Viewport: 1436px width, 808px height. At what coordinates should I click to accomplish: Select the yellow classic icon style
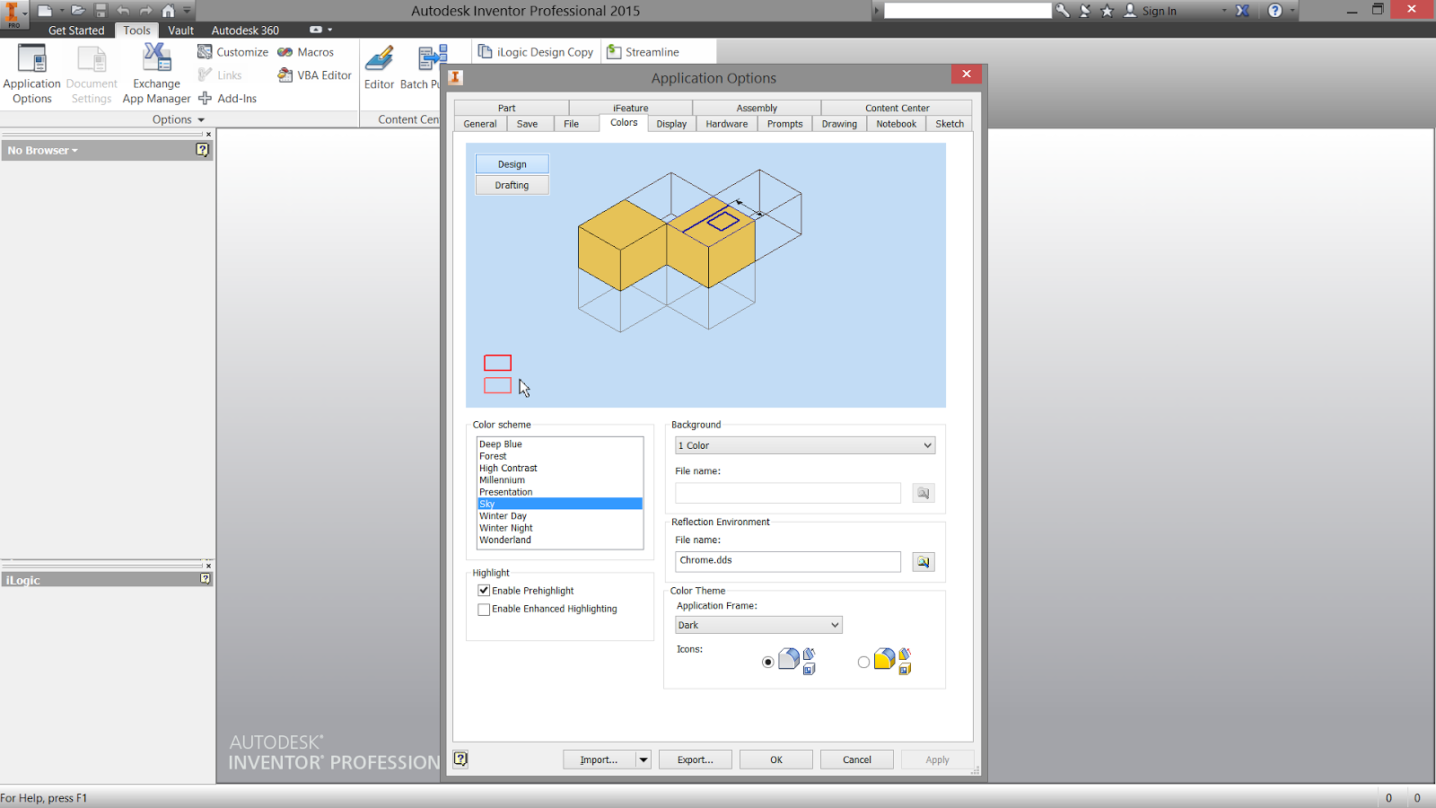point(863,662)
